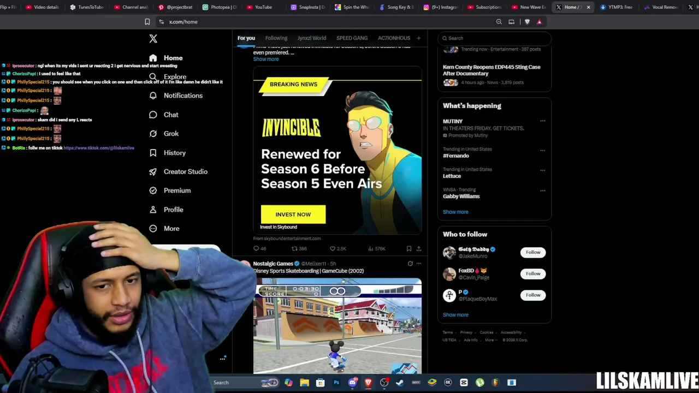The height and width of the screenshot is (393, 699).
Task: Open OBS Studio from the taskbar
Action: click(x=384, y=383)
